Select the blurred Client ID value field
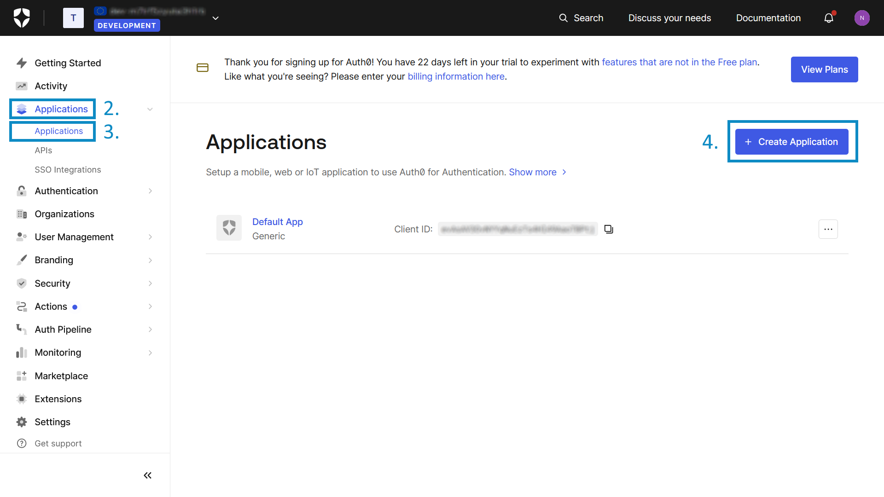884x497 pixels. pyautogui.click(x=518, y=229)
